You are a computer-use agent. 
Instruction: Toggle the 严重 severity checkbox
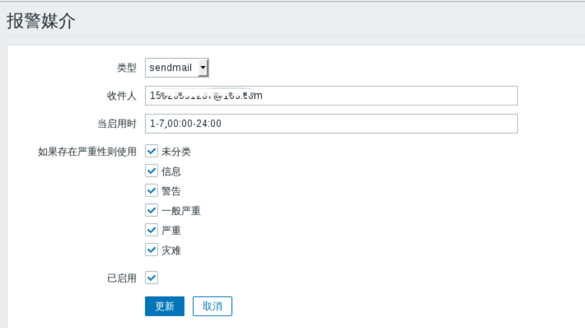(152, 230)
